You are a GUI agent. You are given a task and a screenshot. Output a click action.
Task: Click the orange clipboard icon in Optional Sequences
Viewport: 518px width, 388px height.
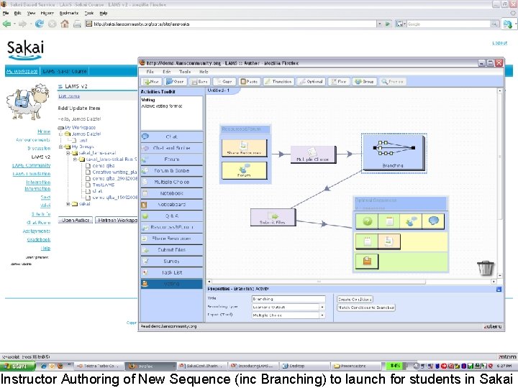(x=367, y=262)
